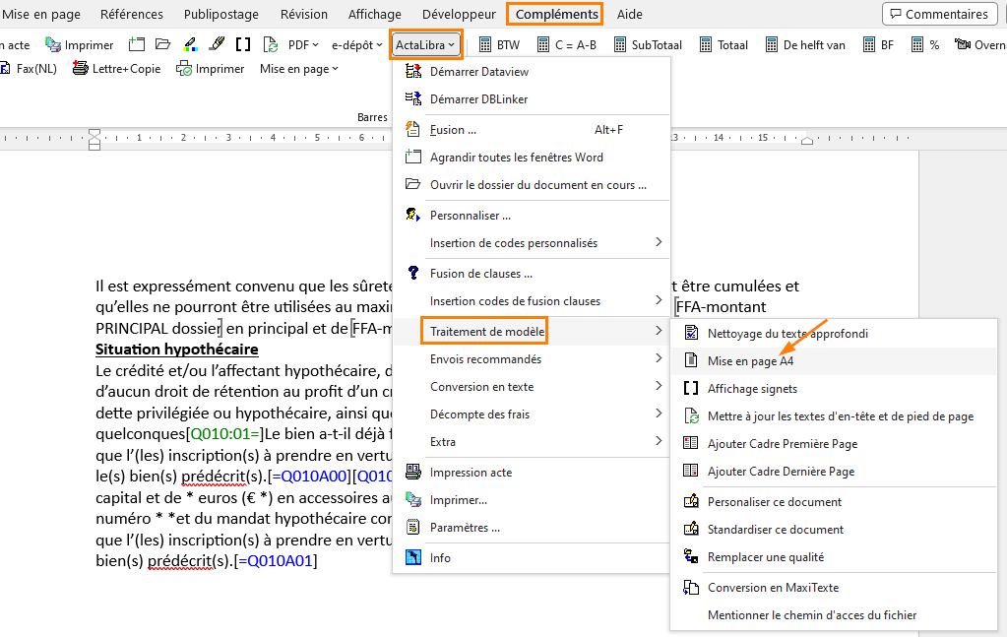Open the Mise en page toolbar dropdown
1007x637 pixels.
[x=299, y=68]
